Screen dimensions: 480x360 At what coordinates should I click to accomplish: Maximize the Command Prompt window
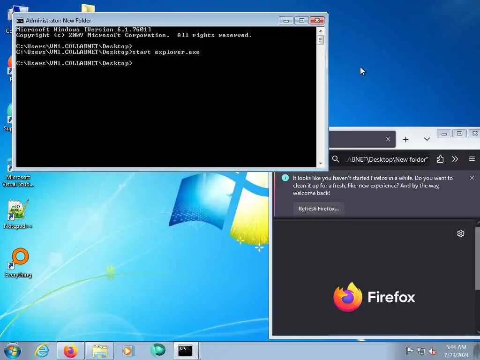click(301, 21)
